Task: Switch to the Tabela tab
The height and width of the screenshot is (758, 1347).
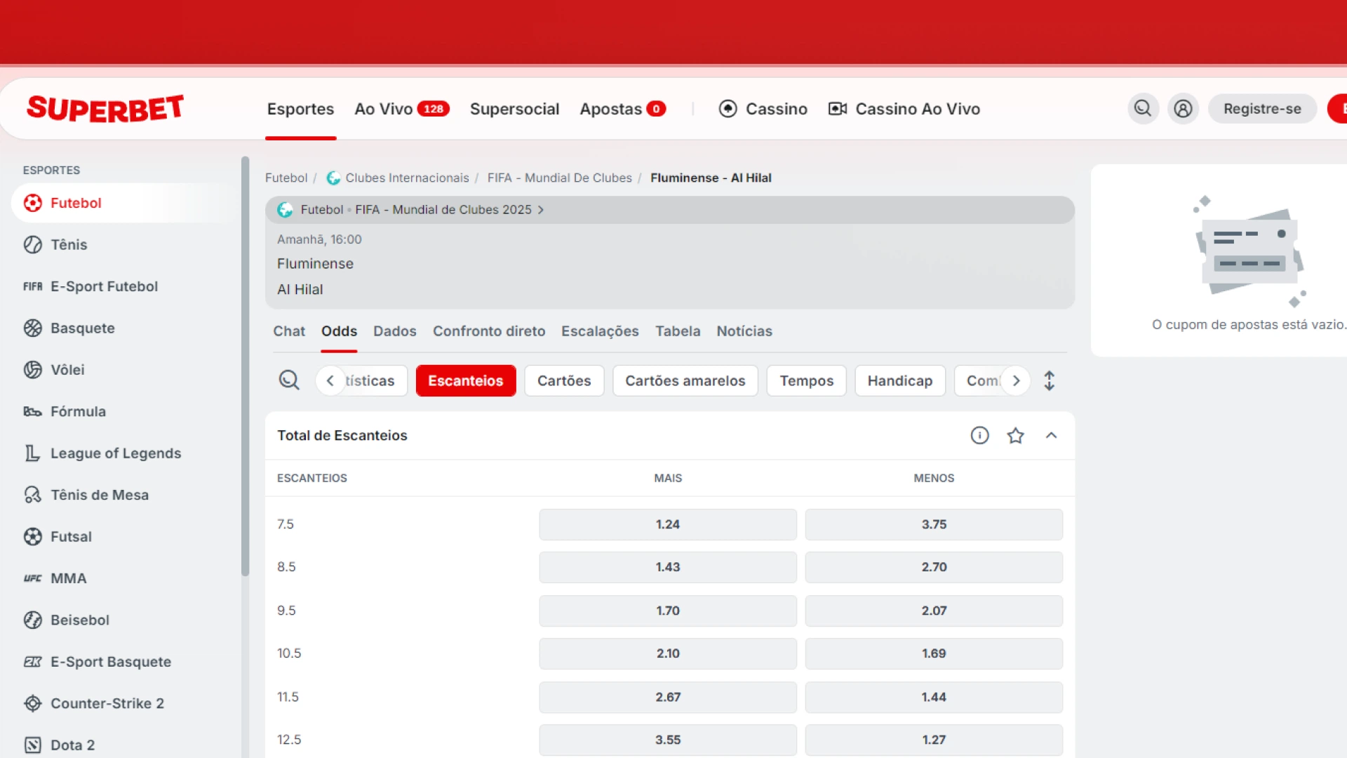Action: tap(678, 331)
